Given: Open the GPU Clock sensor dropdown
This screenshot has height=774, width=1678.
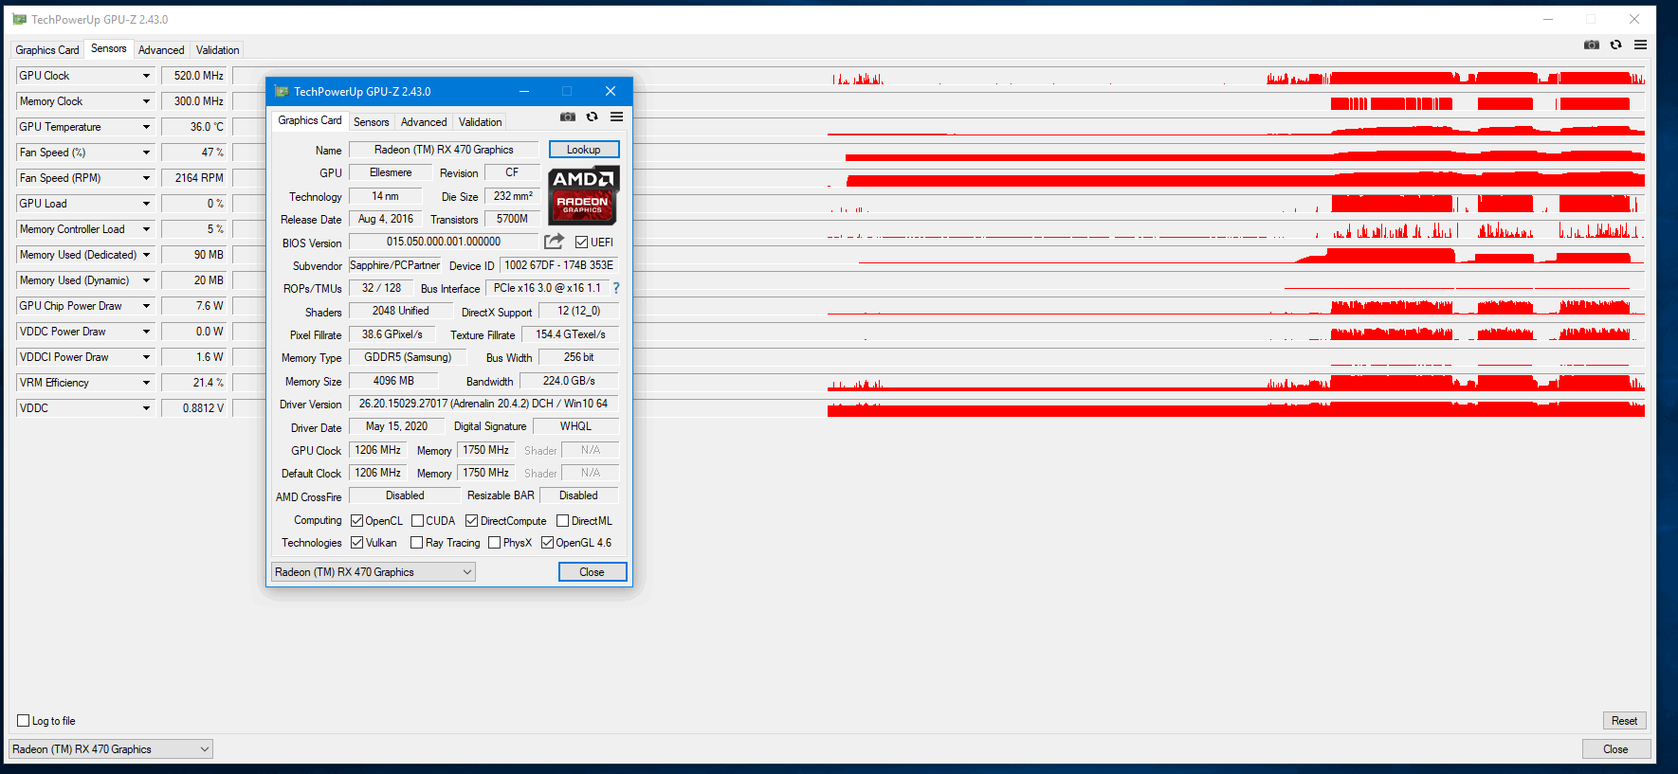Looking at the screenshot, I should (146, 76).
